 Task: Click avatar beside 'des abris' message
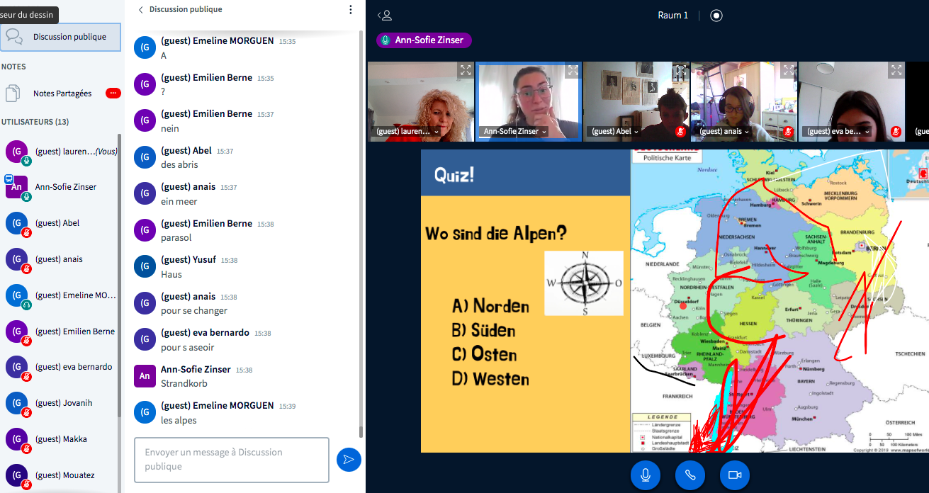coord(145,157)
